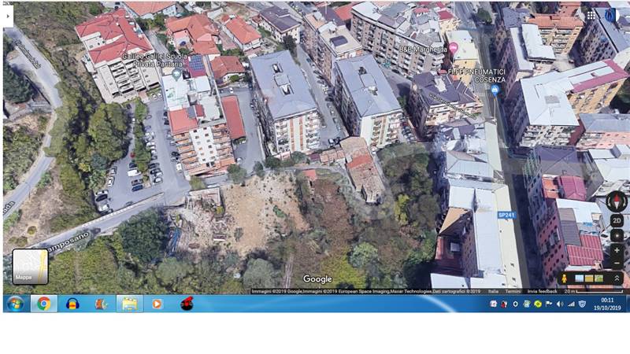Viewport: 630px width, 354px height.
Task: Select the FLFF Pneumatici Cosenza marker
Action: [495, 90]
